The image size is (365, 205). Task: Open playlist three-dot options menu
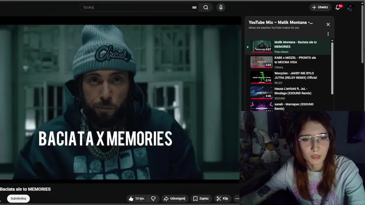click(328, 34)
